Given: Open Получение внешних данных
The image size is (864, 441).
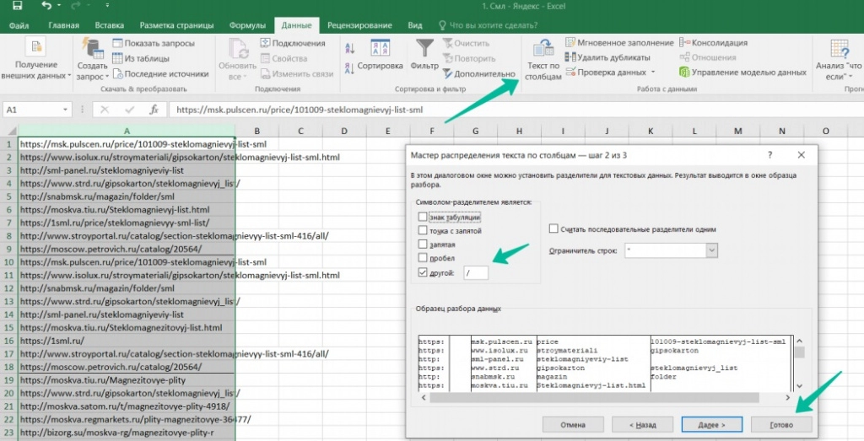Looking at the screenshot, I should tap(35, 60).
